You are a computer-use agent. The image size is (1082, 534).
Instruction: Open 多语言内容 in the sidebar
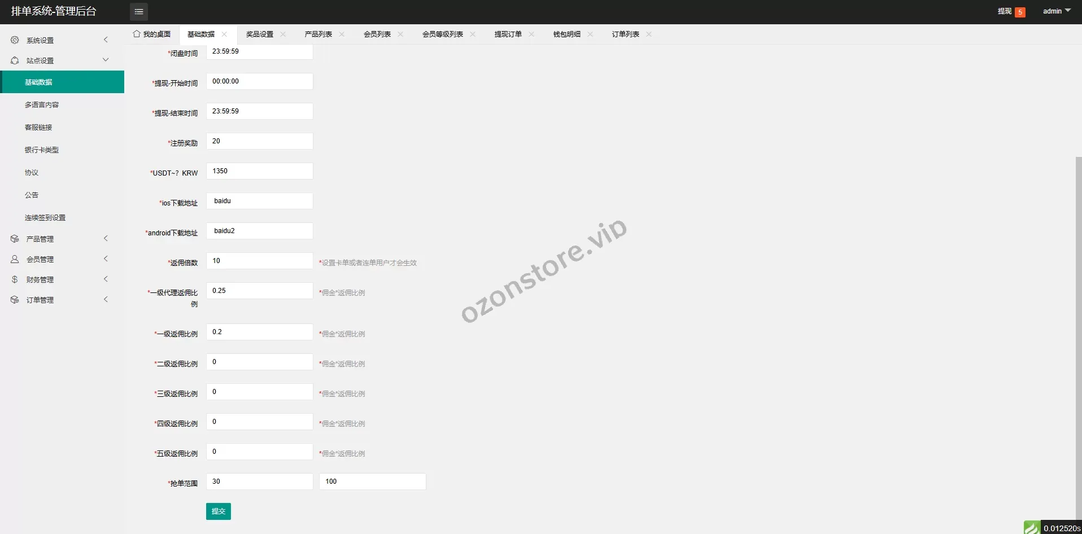click(42, 104)
